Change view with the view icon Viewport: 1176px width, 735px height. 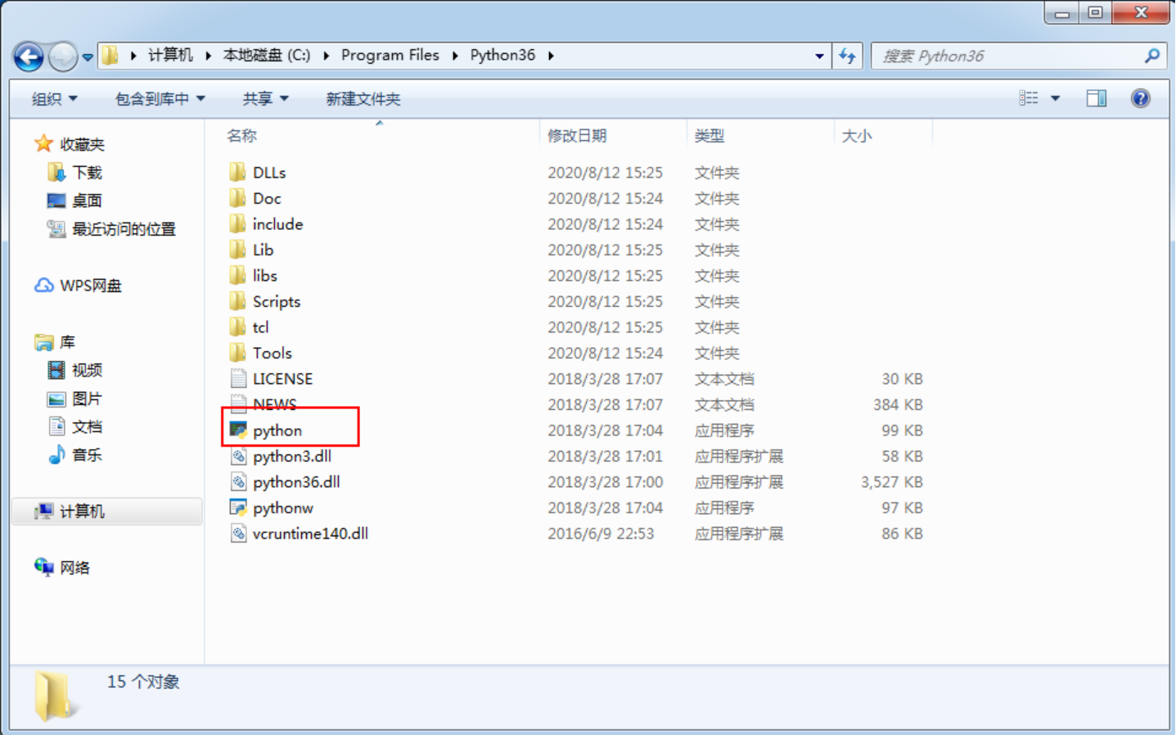click(x=1029, y=98)
